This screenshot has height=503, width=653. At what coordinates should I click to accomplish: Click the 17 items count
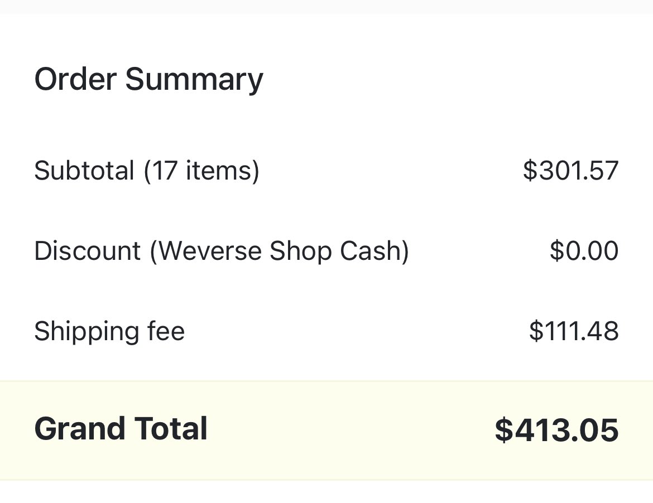(x=201, y=171)
